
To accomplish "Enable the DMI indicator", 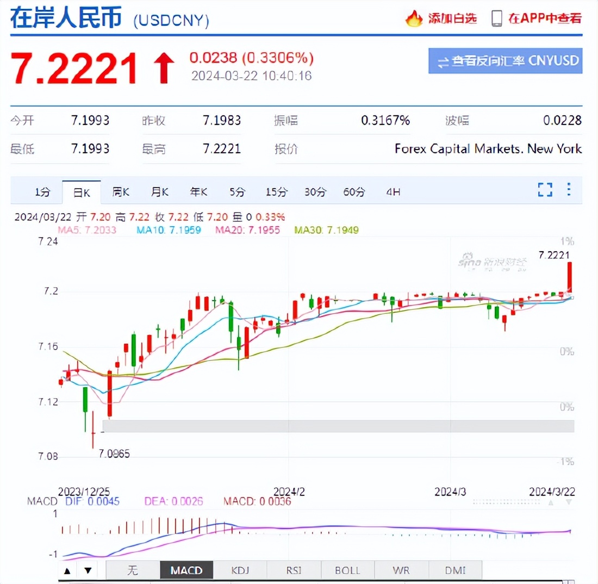I will pyautogui.click(x=456, y=570).
